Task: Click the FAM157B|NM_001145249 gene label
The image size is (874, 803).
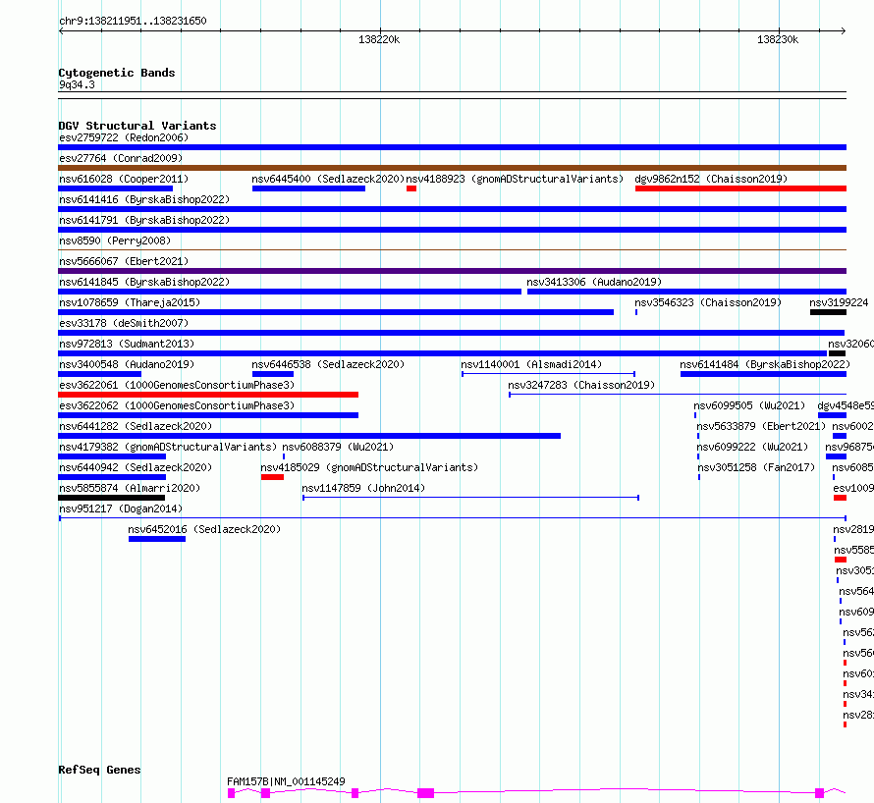Action: click(286, 781)
